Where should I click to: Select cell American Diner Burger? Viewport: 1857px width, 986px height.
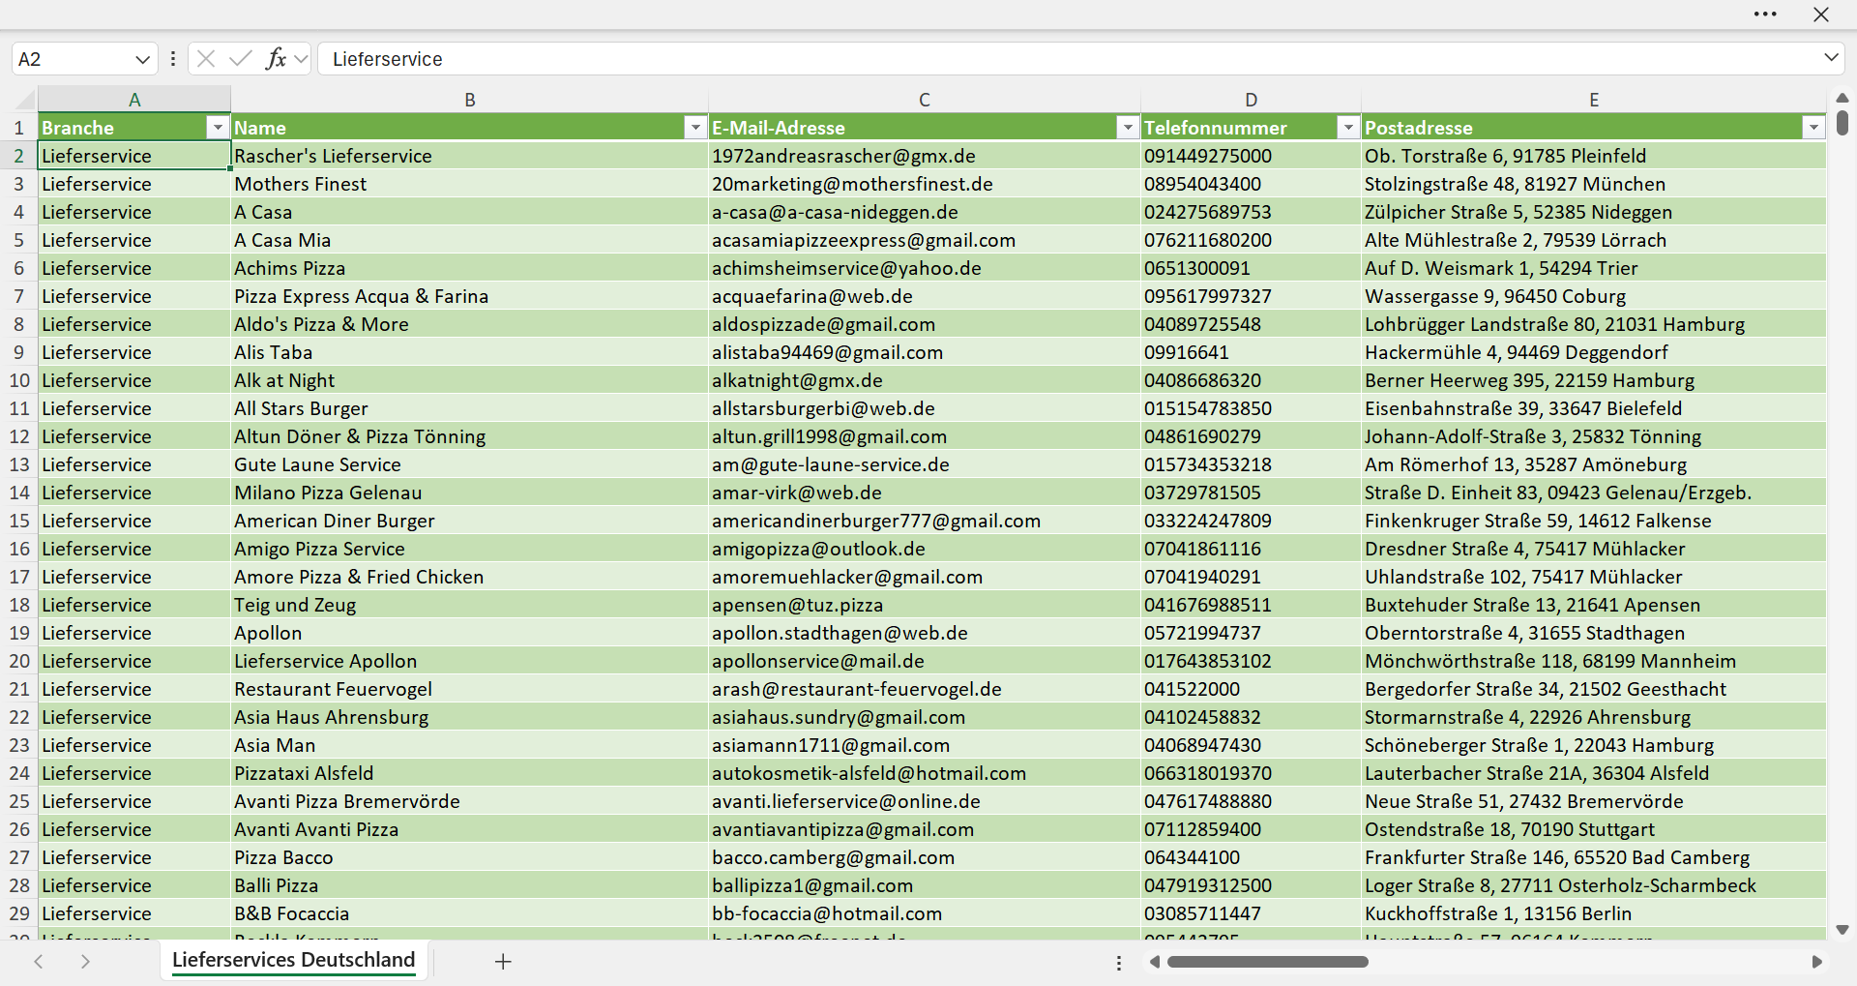tap(470, 521)
